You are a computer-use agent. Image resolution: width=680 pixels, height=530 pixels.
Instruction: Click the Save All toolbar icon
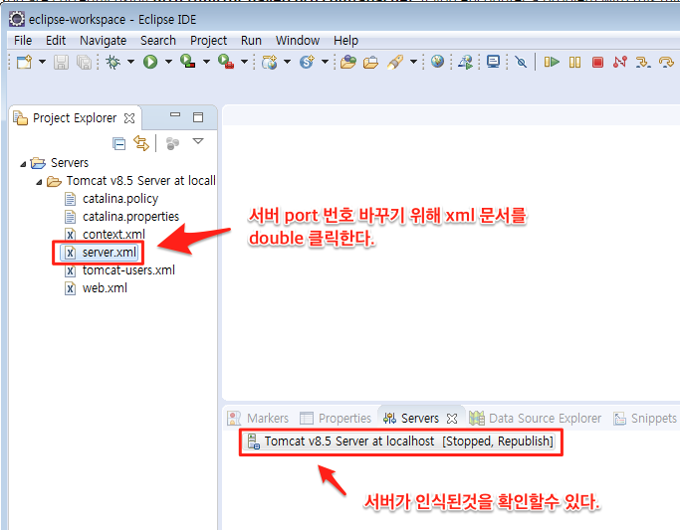click(85, 62)
